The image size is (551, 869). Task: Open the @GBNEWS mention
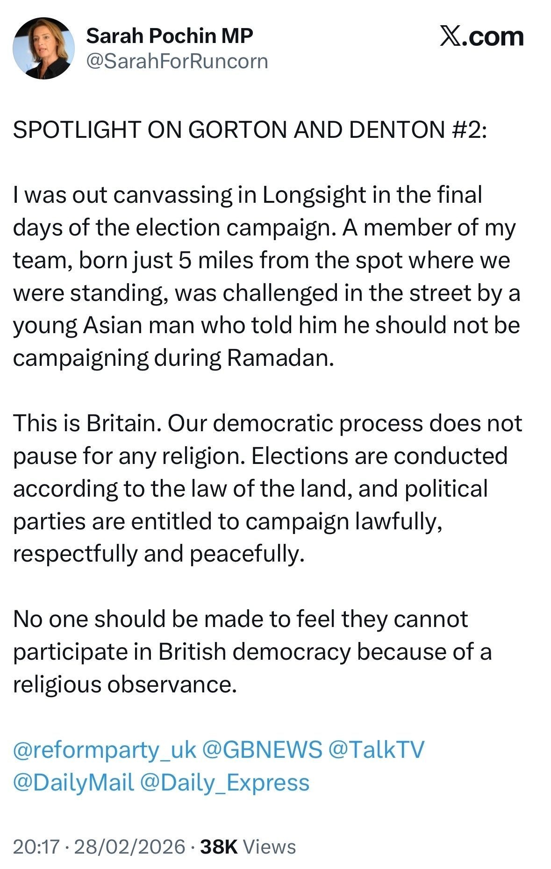tap(262, 749)
